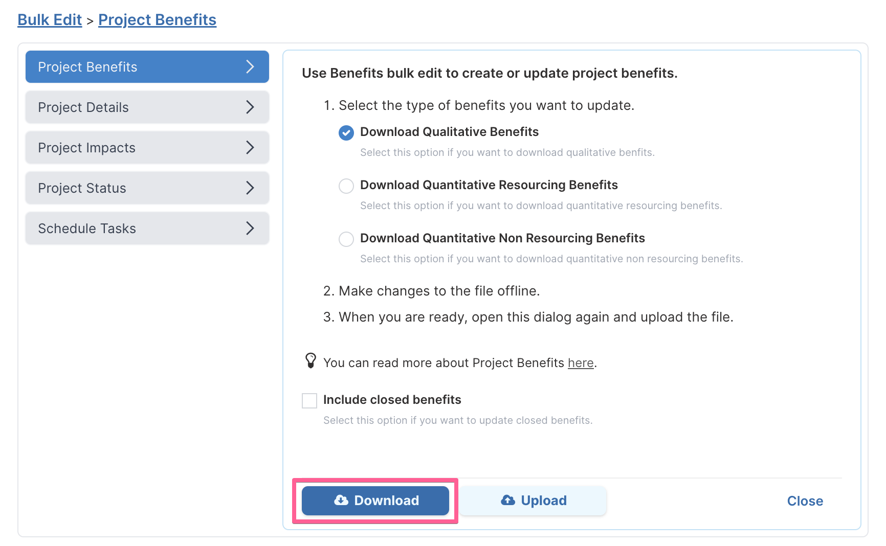Screen dimensions: 886x546
Task: Go to Bulk Edit breadcrumb link
Action: 50,20
